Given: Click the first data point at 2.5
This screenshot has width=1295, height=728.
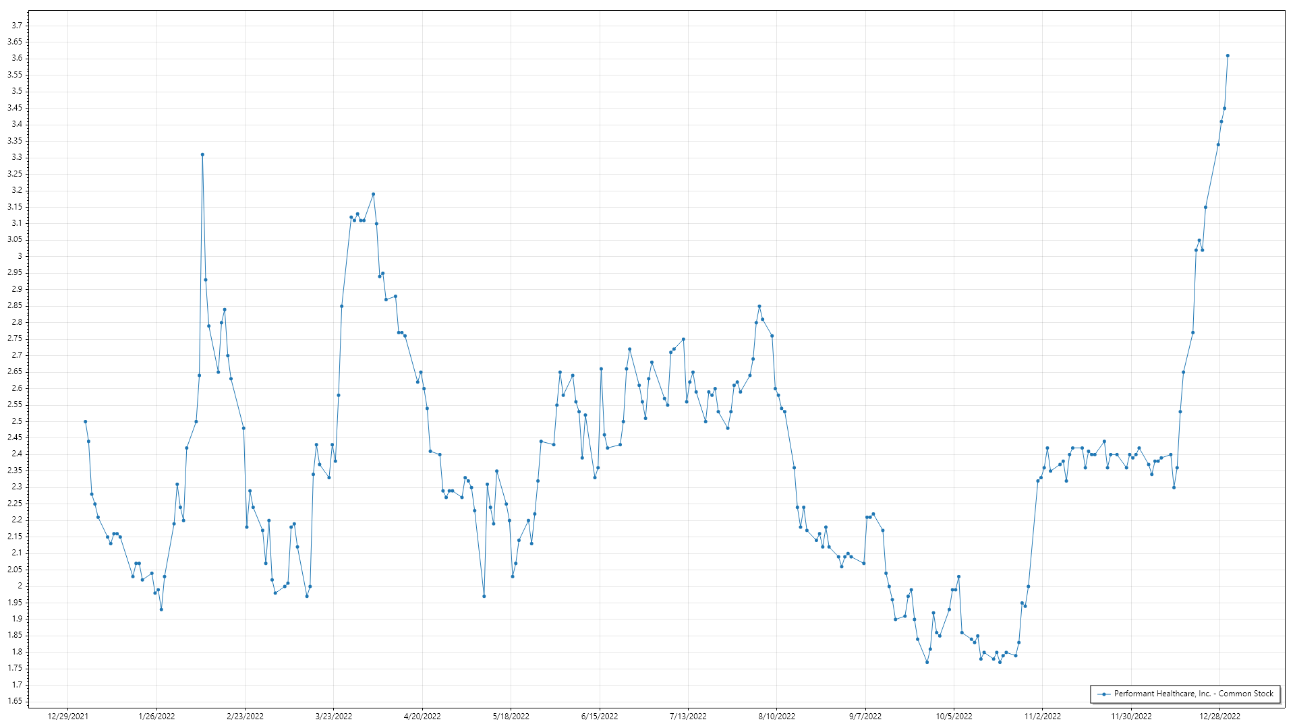Looking at the screenshot, I should pyautogui.click(x=85, y=421).
